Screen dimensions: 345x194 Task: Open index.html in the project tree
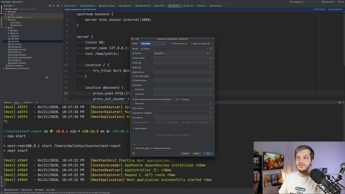tap(17, 25)
